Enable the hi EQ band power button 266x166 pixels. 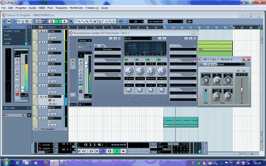(x=159, y=59)
